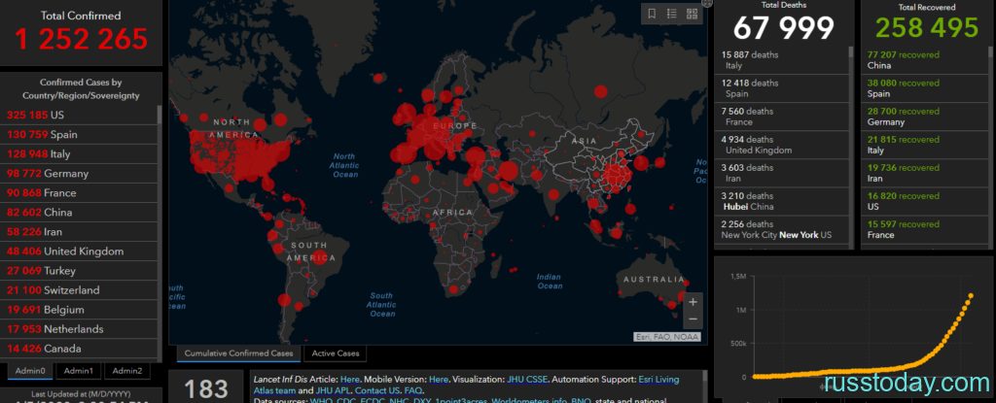Select the Admin0 tab

30,371
